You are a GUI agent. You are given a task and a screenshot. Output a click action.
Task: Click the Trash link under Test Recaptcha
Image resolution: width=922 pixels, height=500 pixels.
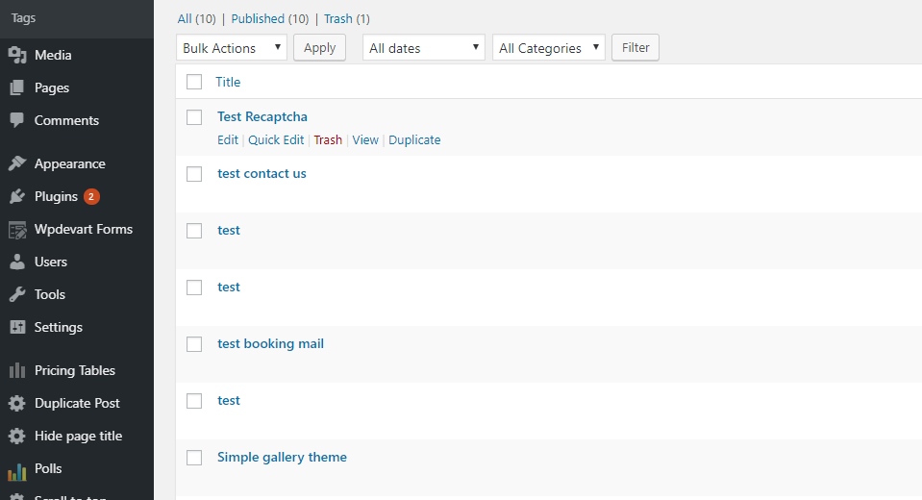click(328, 139)
